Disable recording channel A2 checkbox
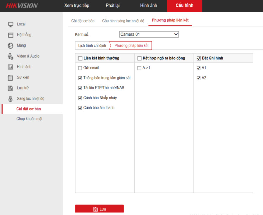Image resolution: width=263 pixels, height=215 pixels. point(199,78)
